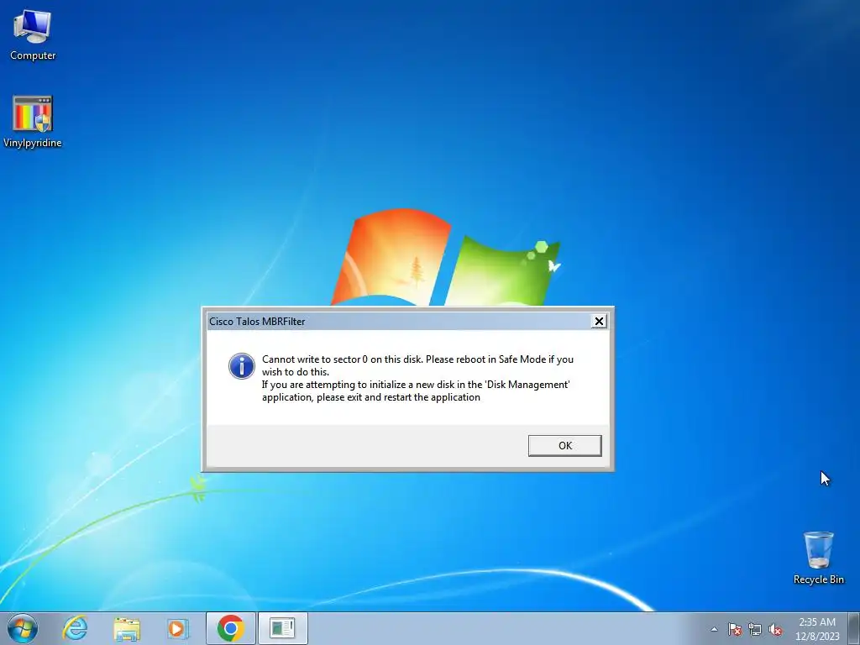Switch to Google Chrome in the taskbar
This screenshot has width=860, height=645.
pos(231,628)
